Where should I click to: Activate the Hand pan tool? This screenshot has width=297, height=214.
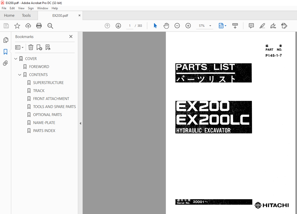pos(166,25)
